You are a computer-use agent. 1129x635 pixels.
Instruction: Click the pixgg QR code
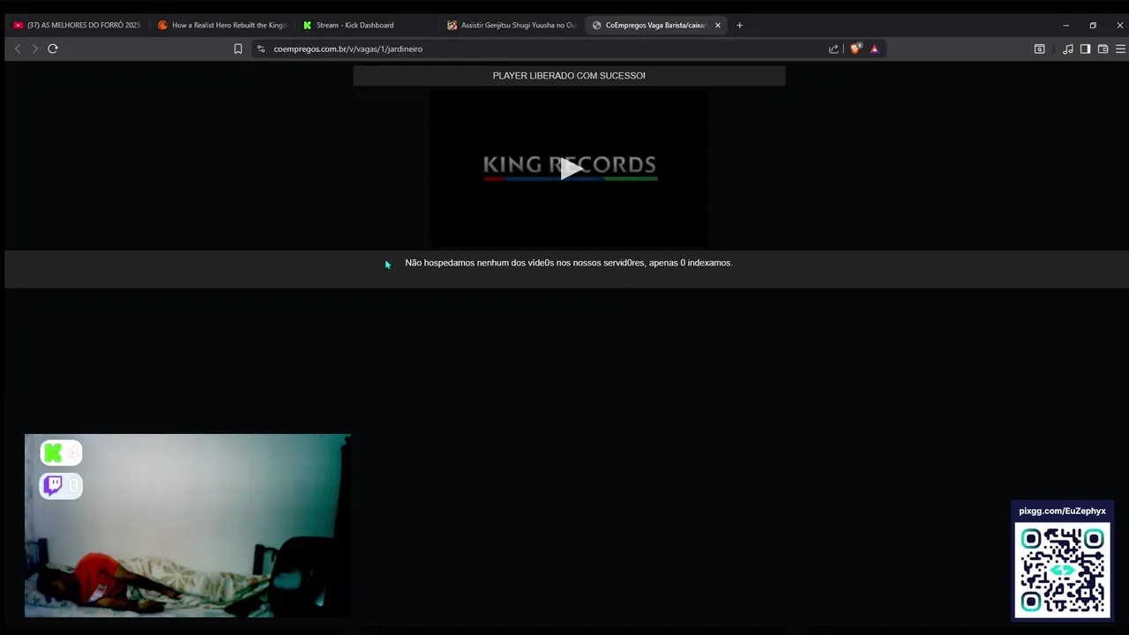click(x=1062, y=569)
